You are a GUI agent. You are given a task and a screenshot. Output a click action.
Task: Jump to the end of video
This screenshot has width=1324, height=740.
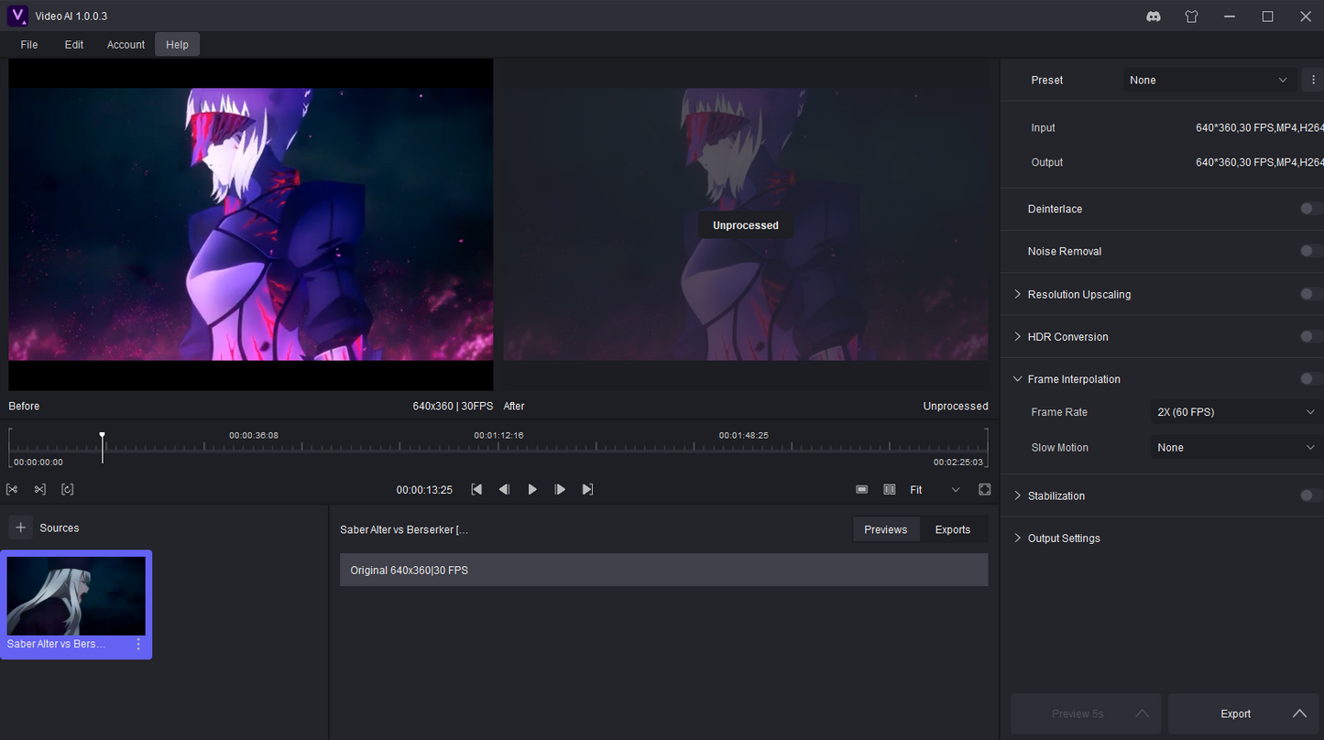588,490
